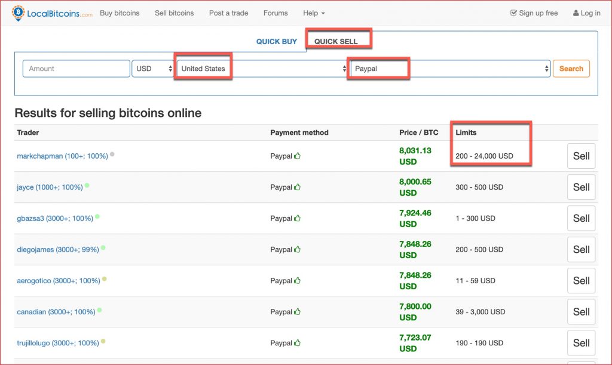This screenshot has height=365, width=612.
Task: Click the 7,924.46 USD price
Action: pyautogui.click(x=415, y=218)
